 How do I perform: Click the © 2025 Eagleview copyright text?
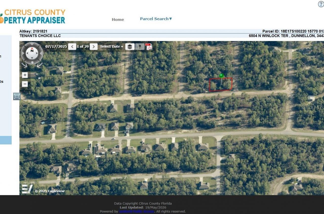coord(50,191)
